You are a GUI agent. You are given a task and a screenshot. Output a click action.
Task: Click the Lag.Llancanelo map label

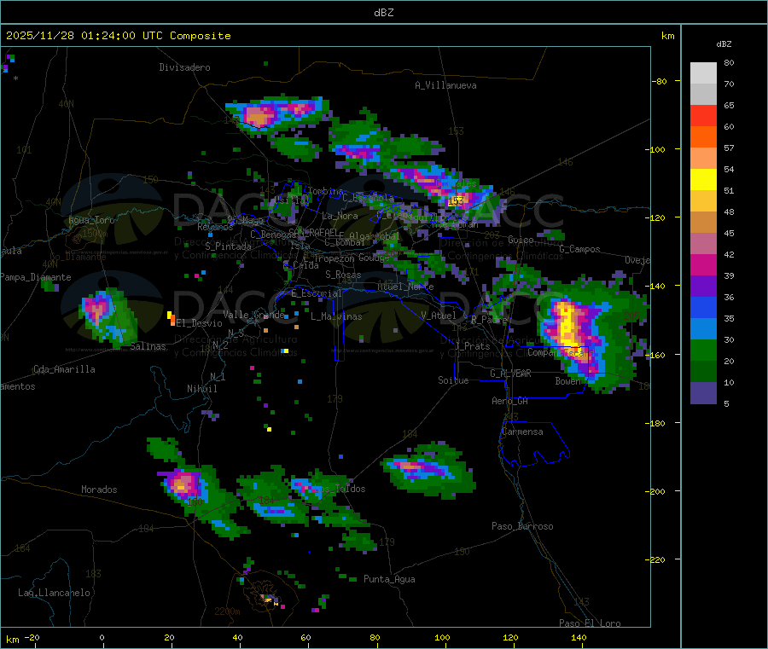coord(54,593)
